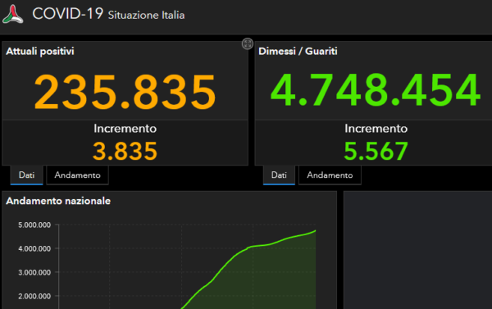This screenshot has height=309, width=492.
Task: Open Andamento tab under Dimessi / Guariti
Action: (330, 175)
